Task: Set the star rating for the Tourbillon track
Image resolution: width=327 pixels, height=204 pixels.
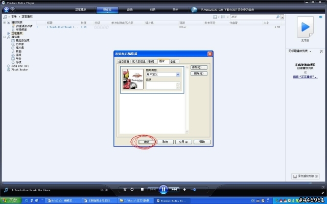Action: [101, 27]
